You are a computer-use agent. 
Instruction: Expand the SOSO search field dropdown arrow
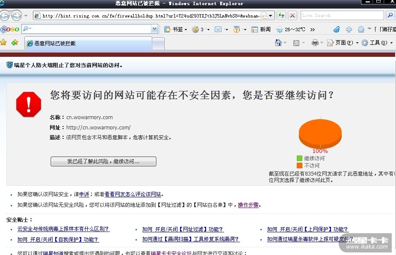[x=154, y=29]
